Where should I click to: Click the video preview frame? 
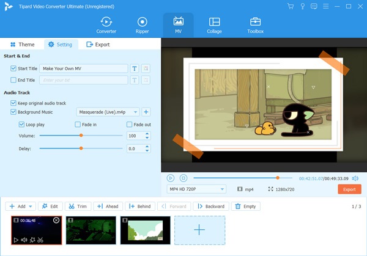point(264,104)
